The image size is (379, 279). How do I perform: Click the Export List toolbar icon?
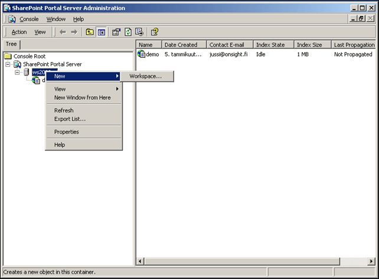[139, 32]
